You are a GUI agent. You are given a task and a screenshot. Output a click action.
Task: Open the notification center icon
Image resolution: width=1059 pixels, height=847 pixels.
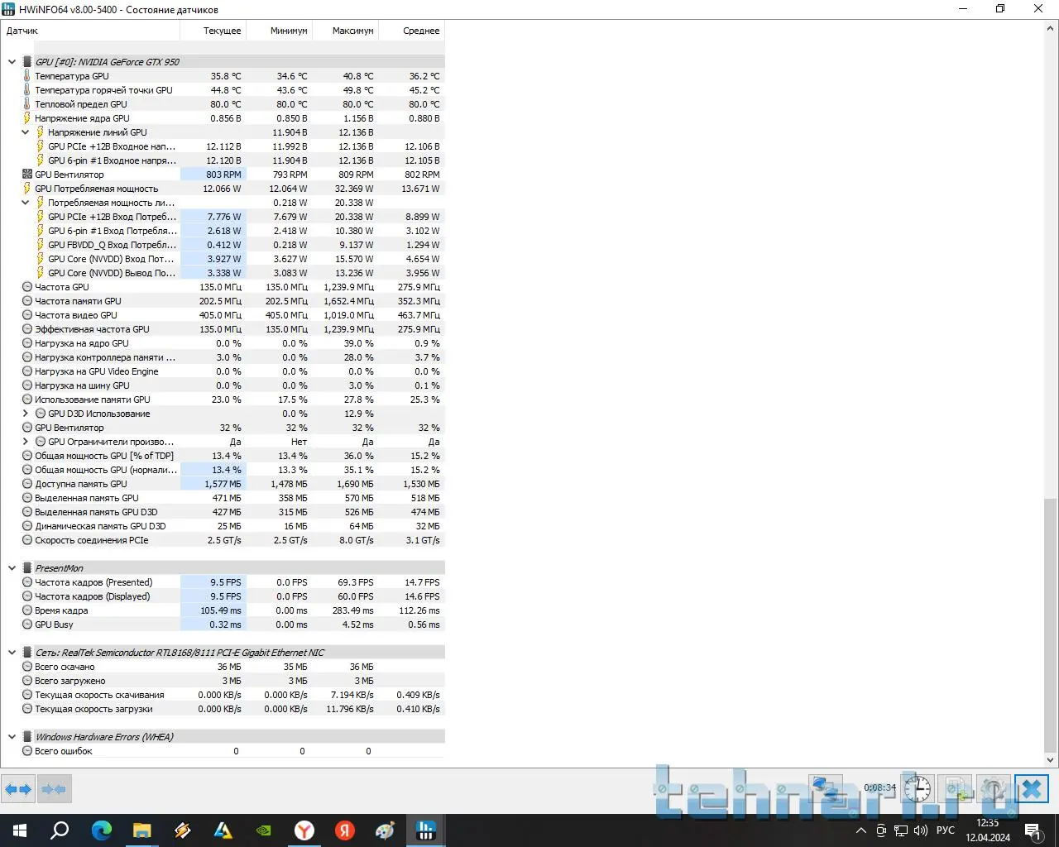(1033, 830)
